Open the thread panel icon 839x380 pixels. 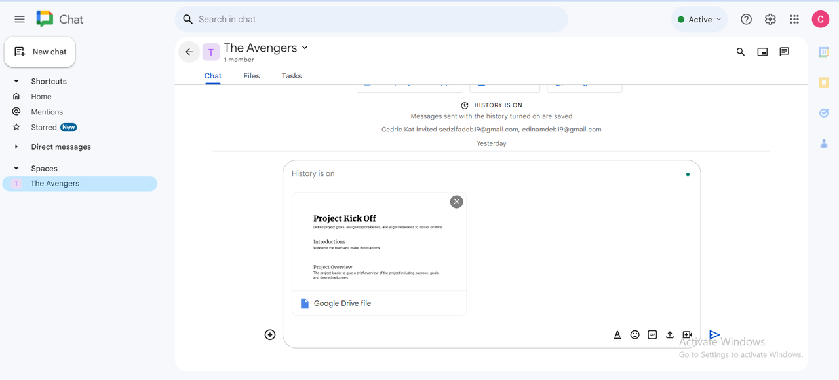[784, 52]
